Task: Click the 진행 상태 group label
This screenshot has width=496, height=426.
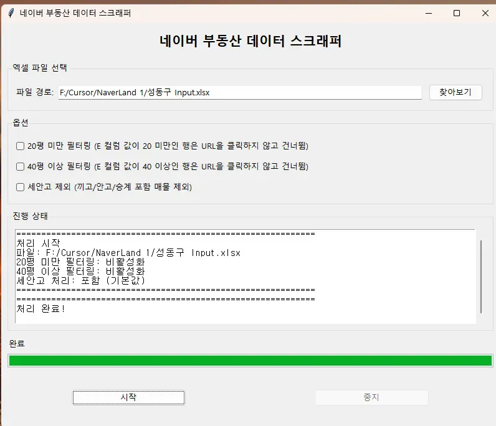Action: tap(30, 216)
